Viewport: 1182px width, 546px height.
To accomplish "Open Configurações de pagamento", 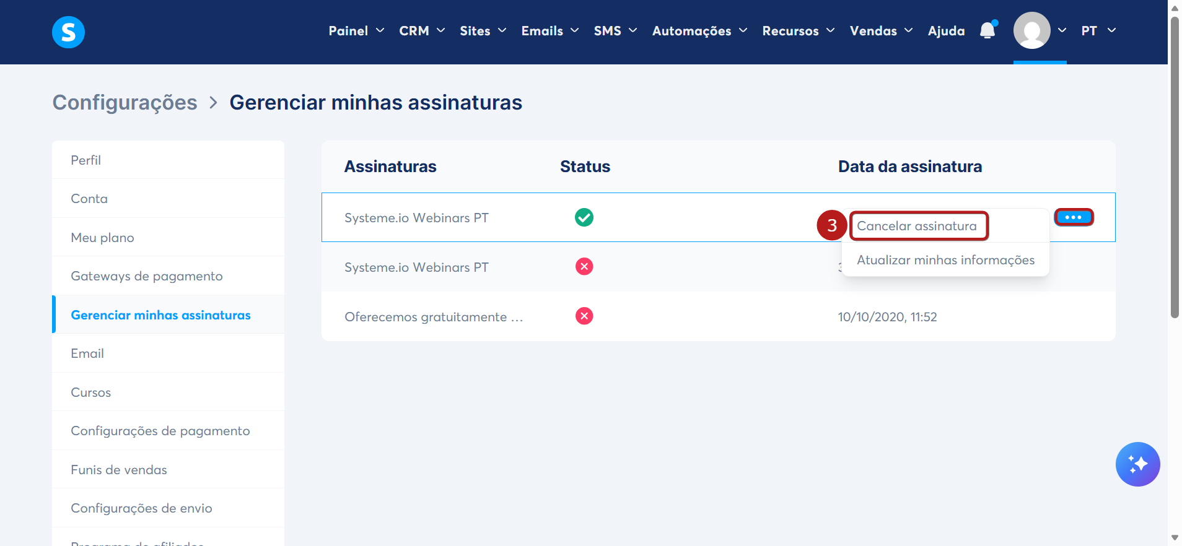I will (x=168, y=431).
